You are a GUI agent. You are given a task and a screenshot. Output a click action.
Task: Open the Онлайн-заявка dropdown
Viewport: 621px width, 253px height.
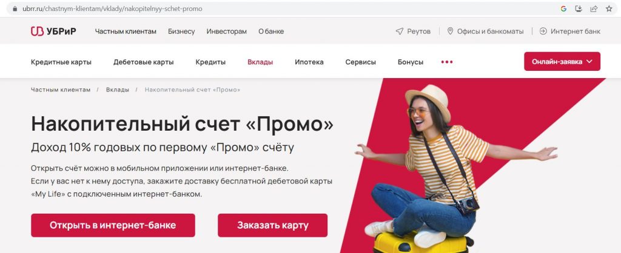pos(562,61)
